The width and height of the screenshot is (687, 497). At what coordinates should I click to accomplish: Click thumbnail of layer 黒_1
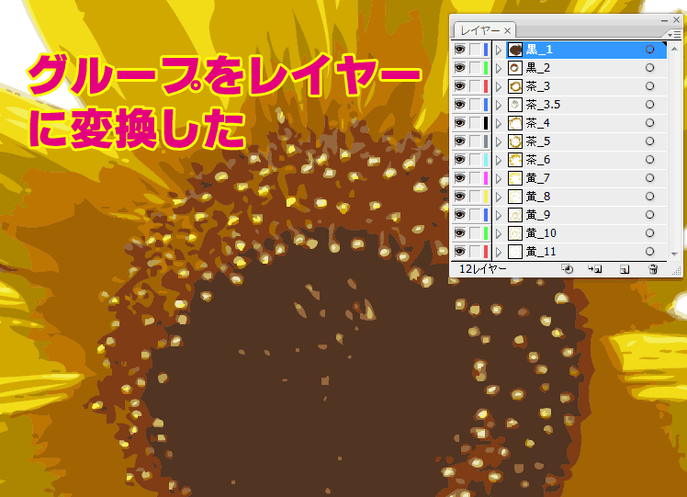pos(515,50)
